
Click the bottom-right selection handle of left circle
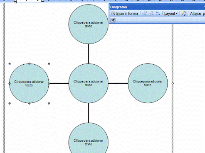point(49,103)
